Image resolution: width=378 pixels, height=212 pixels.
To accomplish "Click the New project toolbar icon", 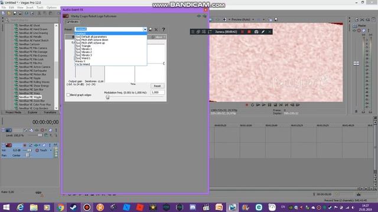I will coord(4,13).
